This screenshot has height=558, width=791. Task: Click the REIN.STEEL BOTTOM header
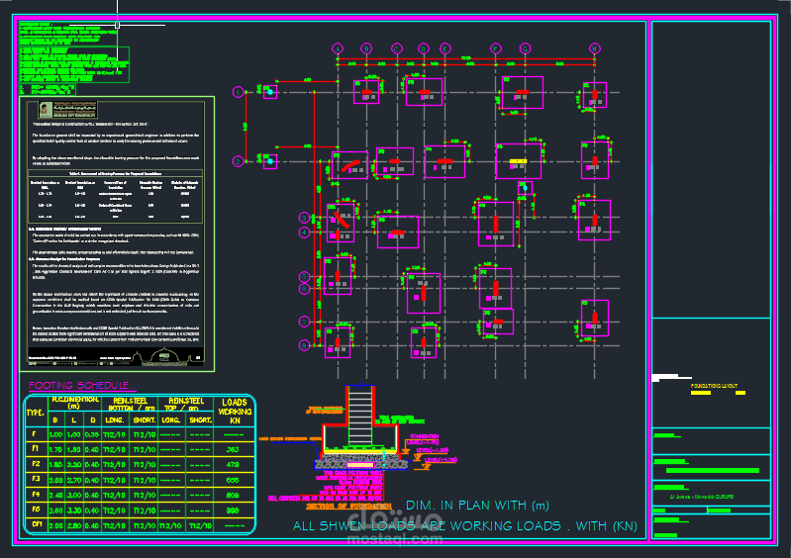(130, 405)
